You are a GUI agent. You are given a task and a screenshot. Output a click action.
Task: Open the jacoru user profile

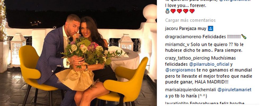pyautogui.click(x=171, y=29)
